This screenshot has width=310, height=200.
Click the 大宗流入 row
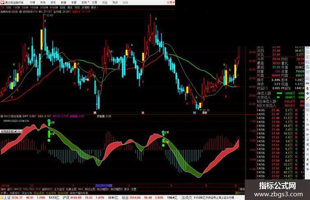tap(280, 97)
